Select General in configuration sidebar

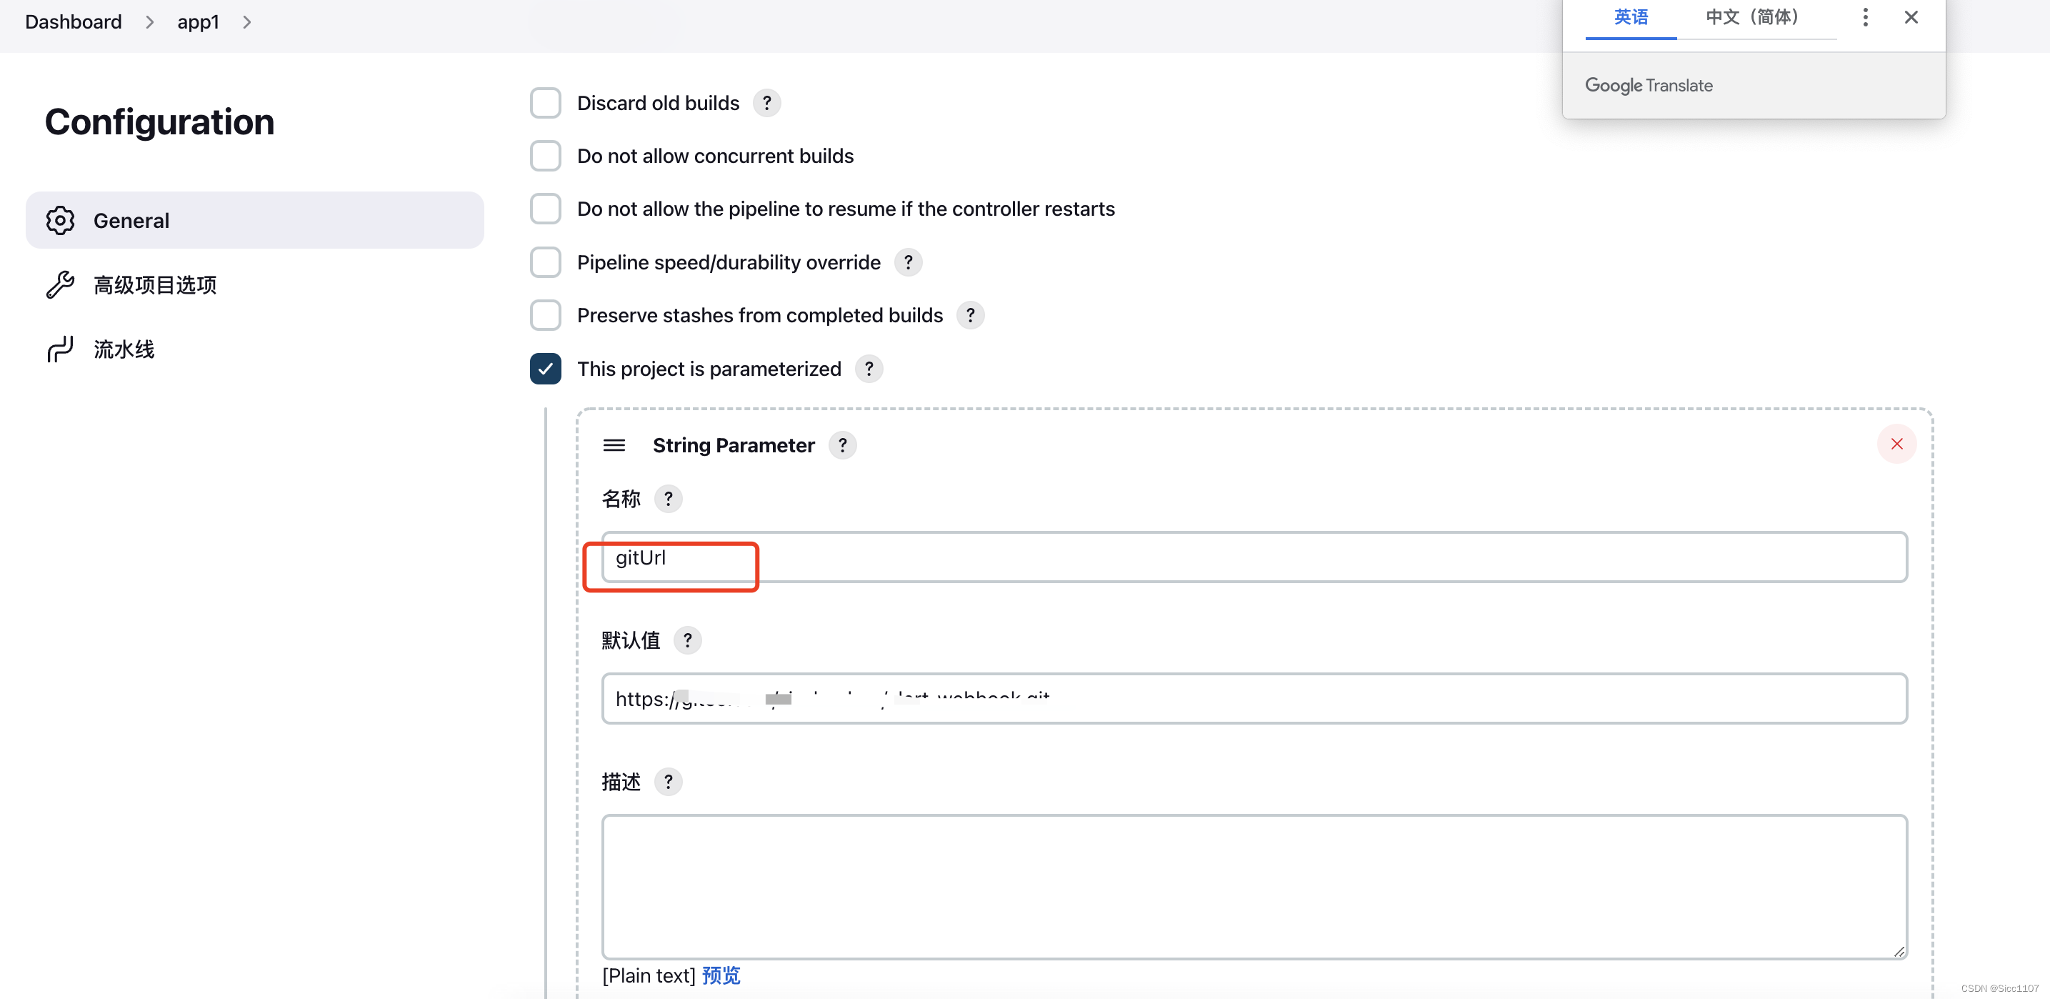pos(255,221)
